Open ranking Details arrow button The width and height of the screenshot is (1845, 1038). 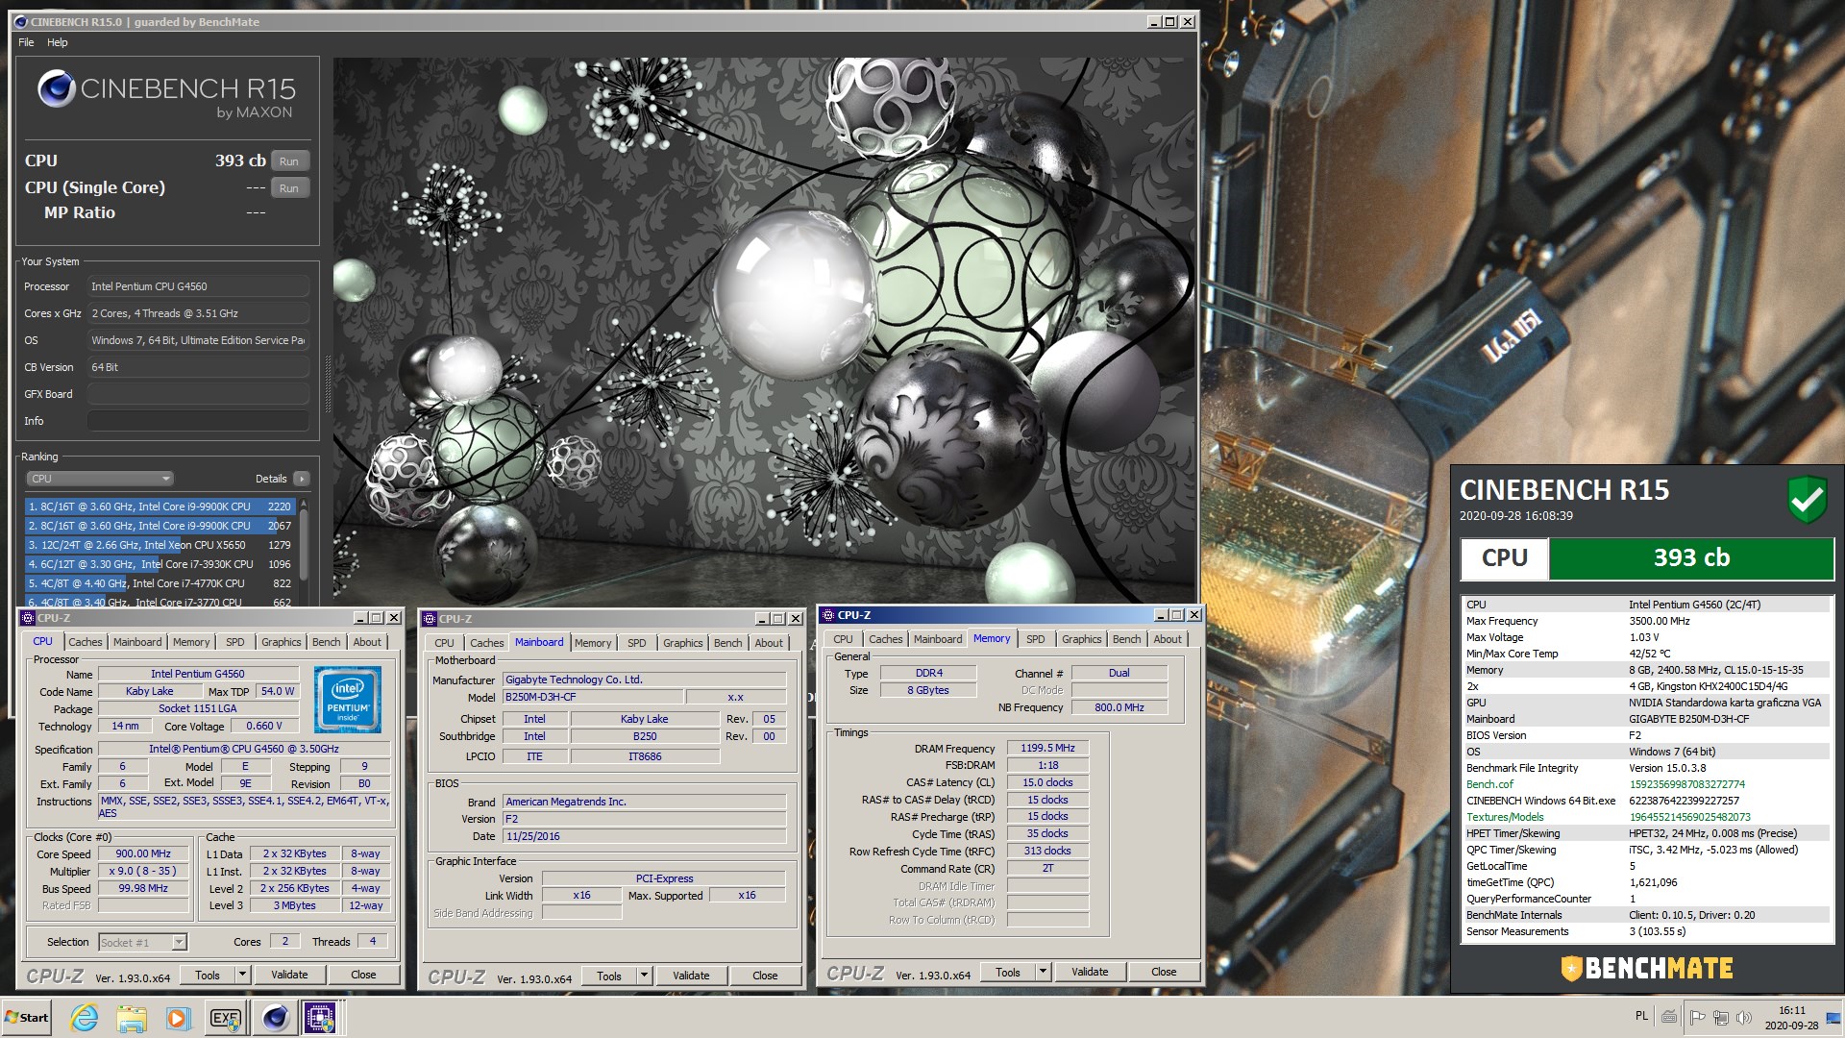[x=302, y=479]
